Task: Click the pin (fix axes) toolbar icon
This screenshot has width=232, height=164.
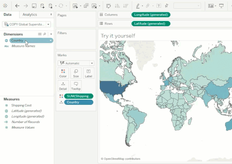Action: (166, 6)
